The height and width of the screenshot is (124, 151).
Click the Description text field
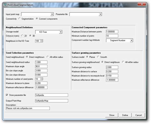coord(28,108)
